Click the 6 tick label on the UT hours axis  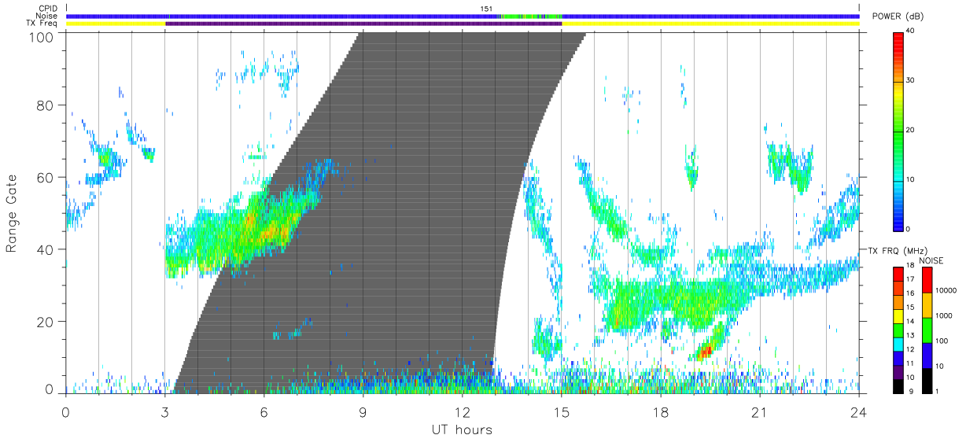(264, 411)
